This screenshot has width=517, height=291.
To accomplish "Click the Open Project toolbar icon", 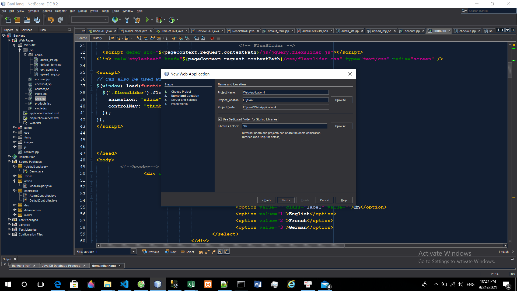I will [x=27, y=20].
